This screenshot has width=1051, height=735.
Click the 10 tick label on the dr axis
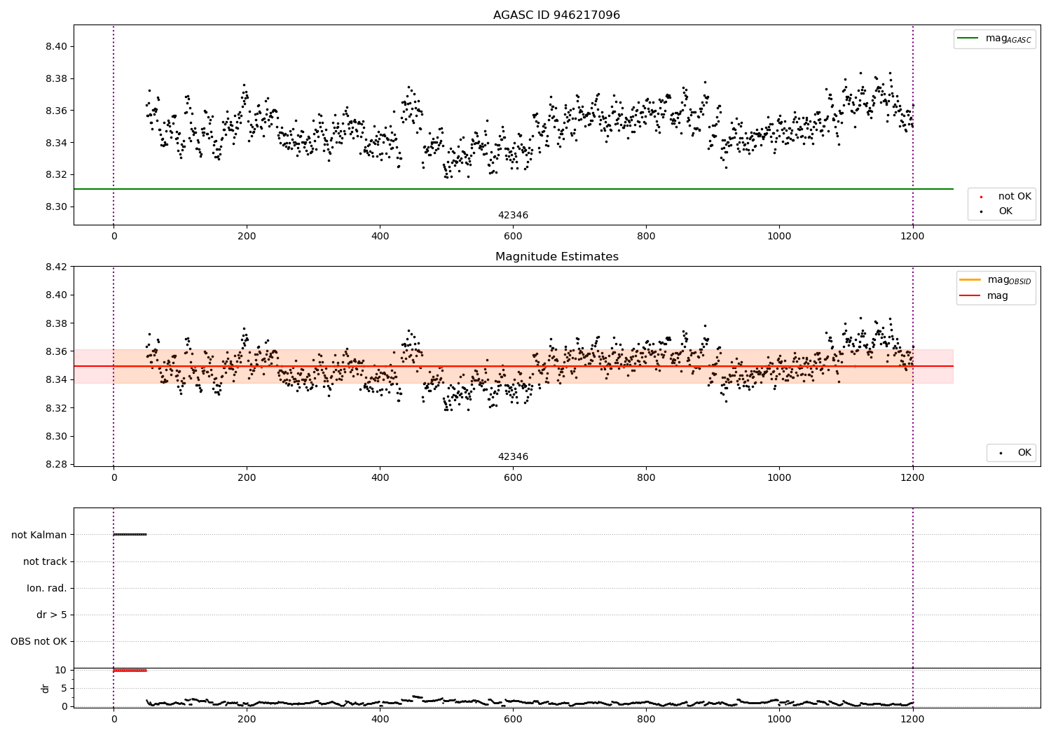coord(61,671)
